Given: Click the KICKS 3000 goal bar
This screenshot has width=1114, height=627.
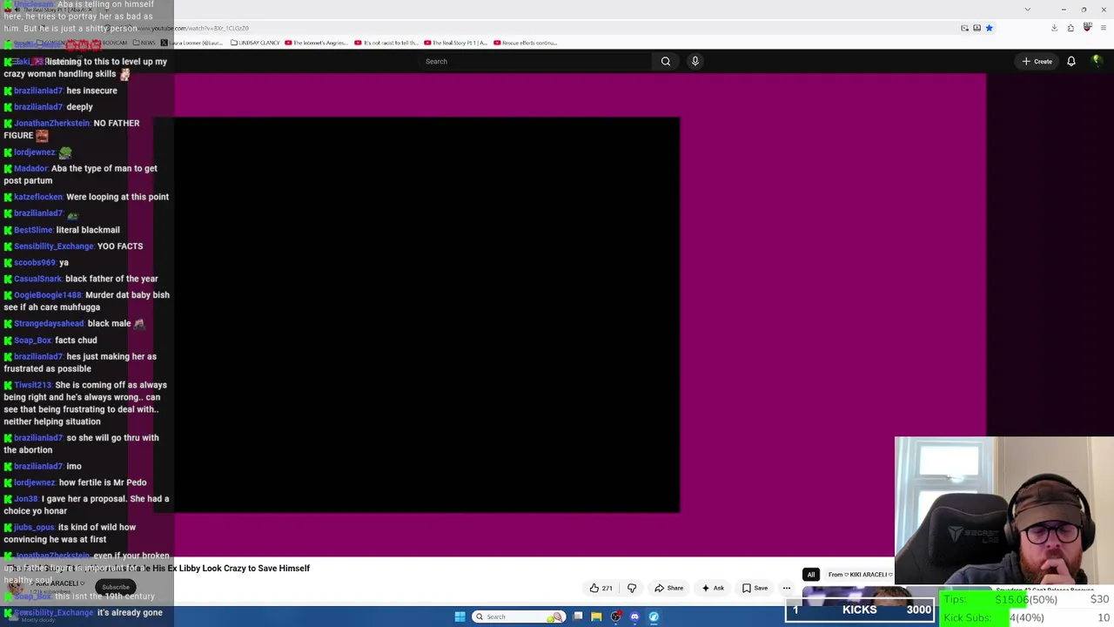Looking at the screenshot, I should point(860,610).
